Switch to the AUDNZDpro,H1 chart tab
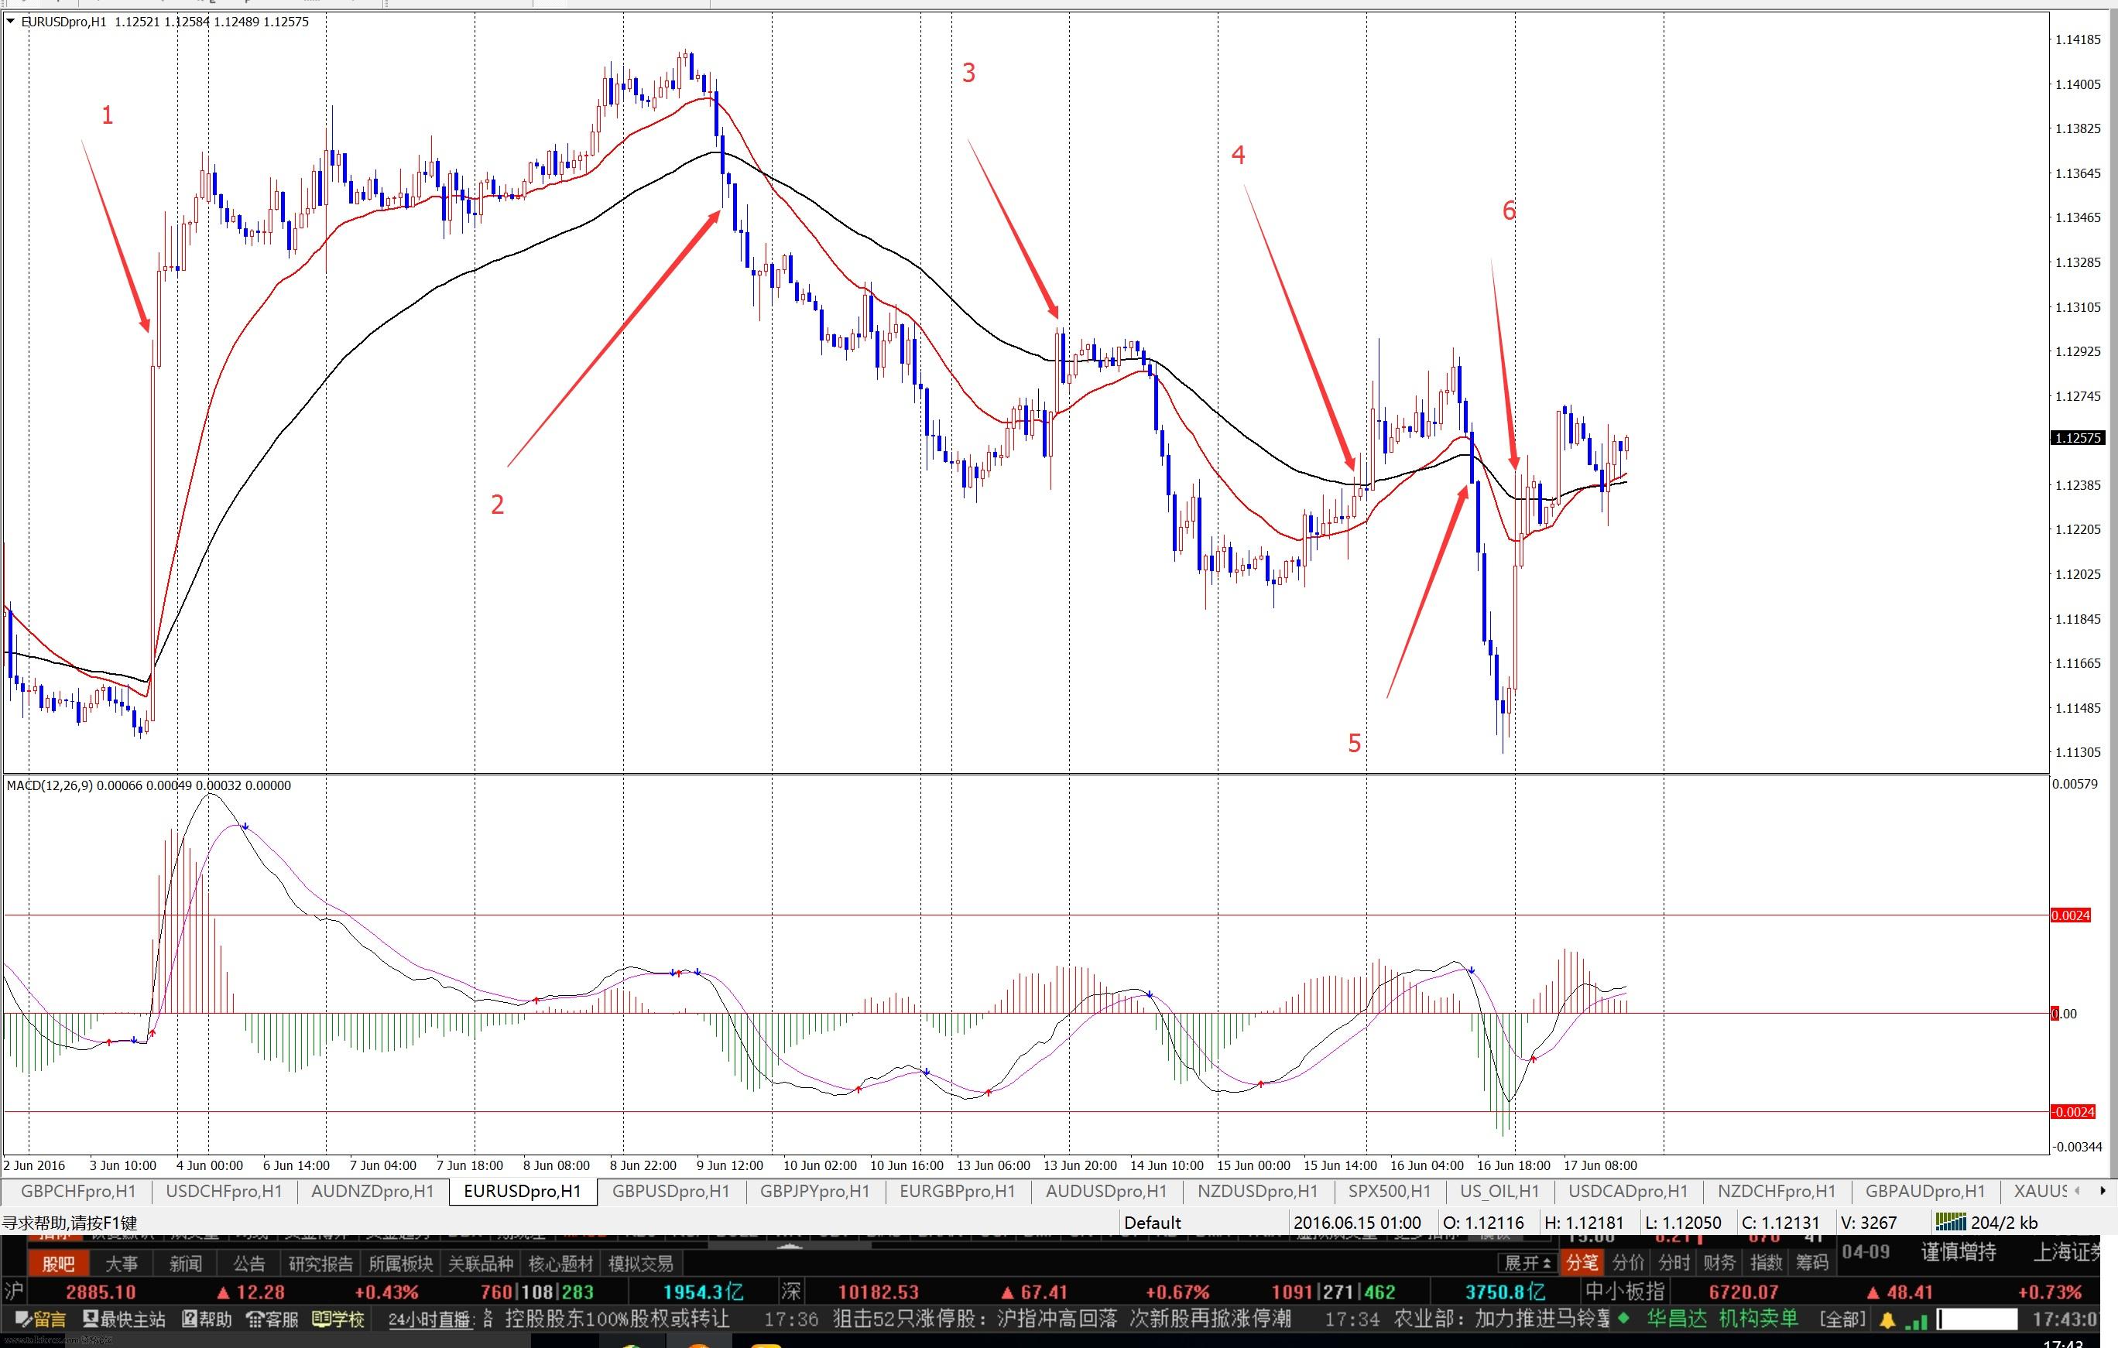This screenshot has width=2118, height=1348. [x=374, y=1192]
